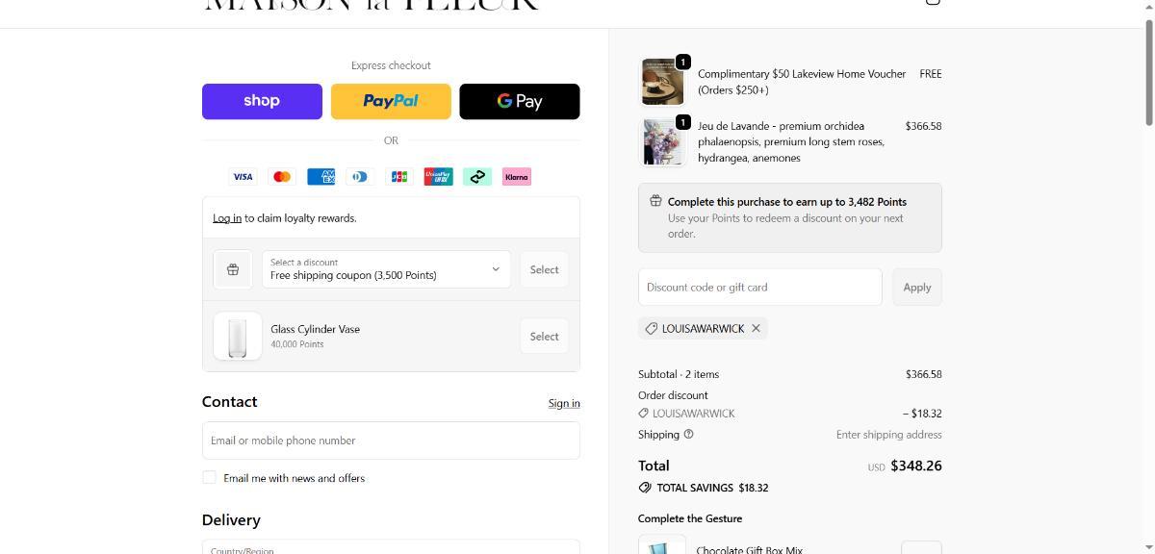The width and height of the screenshot is (1155, 554).
Task: Select Google Pay express checkout
Action: [x=520, y=101]
